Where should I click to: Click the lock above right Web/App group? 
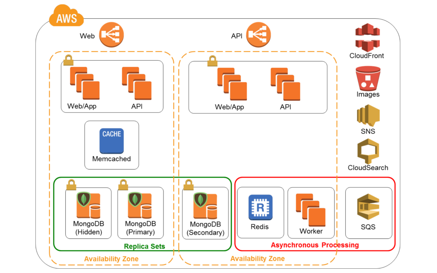point(213,61)
